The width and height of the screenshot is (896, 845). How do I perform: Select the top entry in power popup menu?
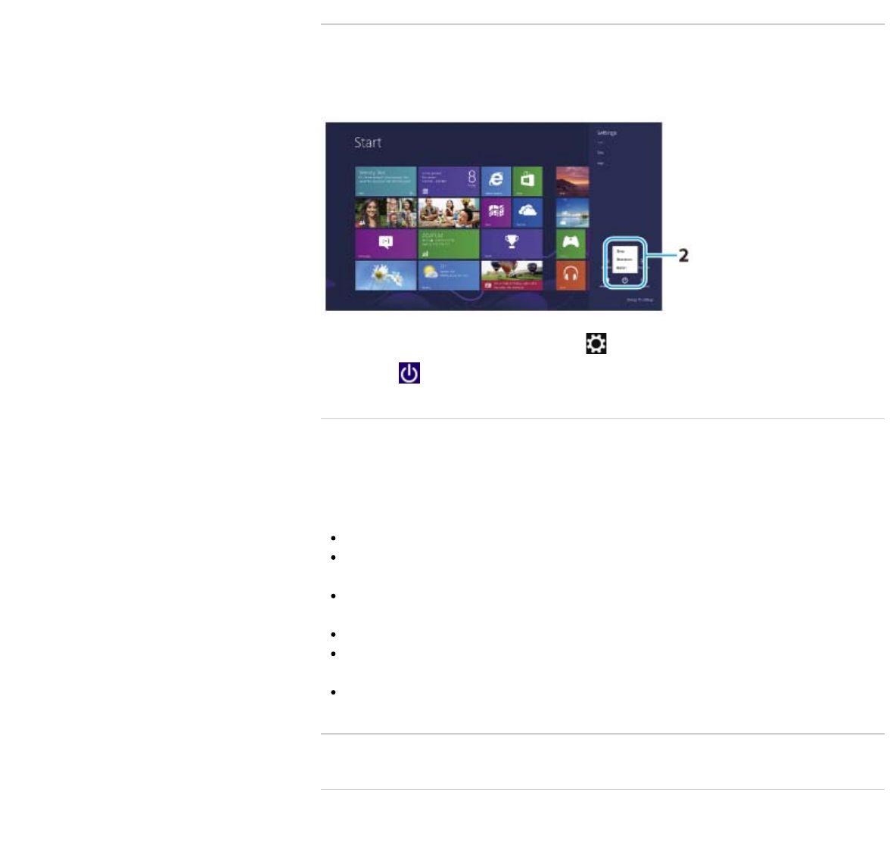pos(621,251)
